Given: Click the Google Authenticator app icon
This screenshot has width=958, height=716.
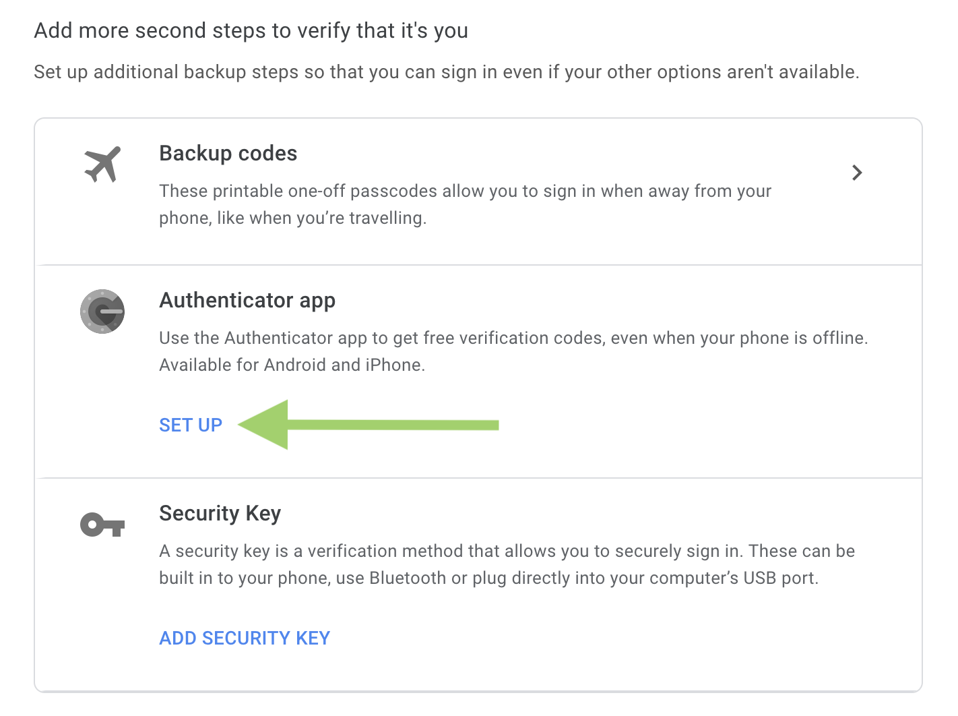Looking at the screenshot, I should pyautogui.click(x=102, y=311).
